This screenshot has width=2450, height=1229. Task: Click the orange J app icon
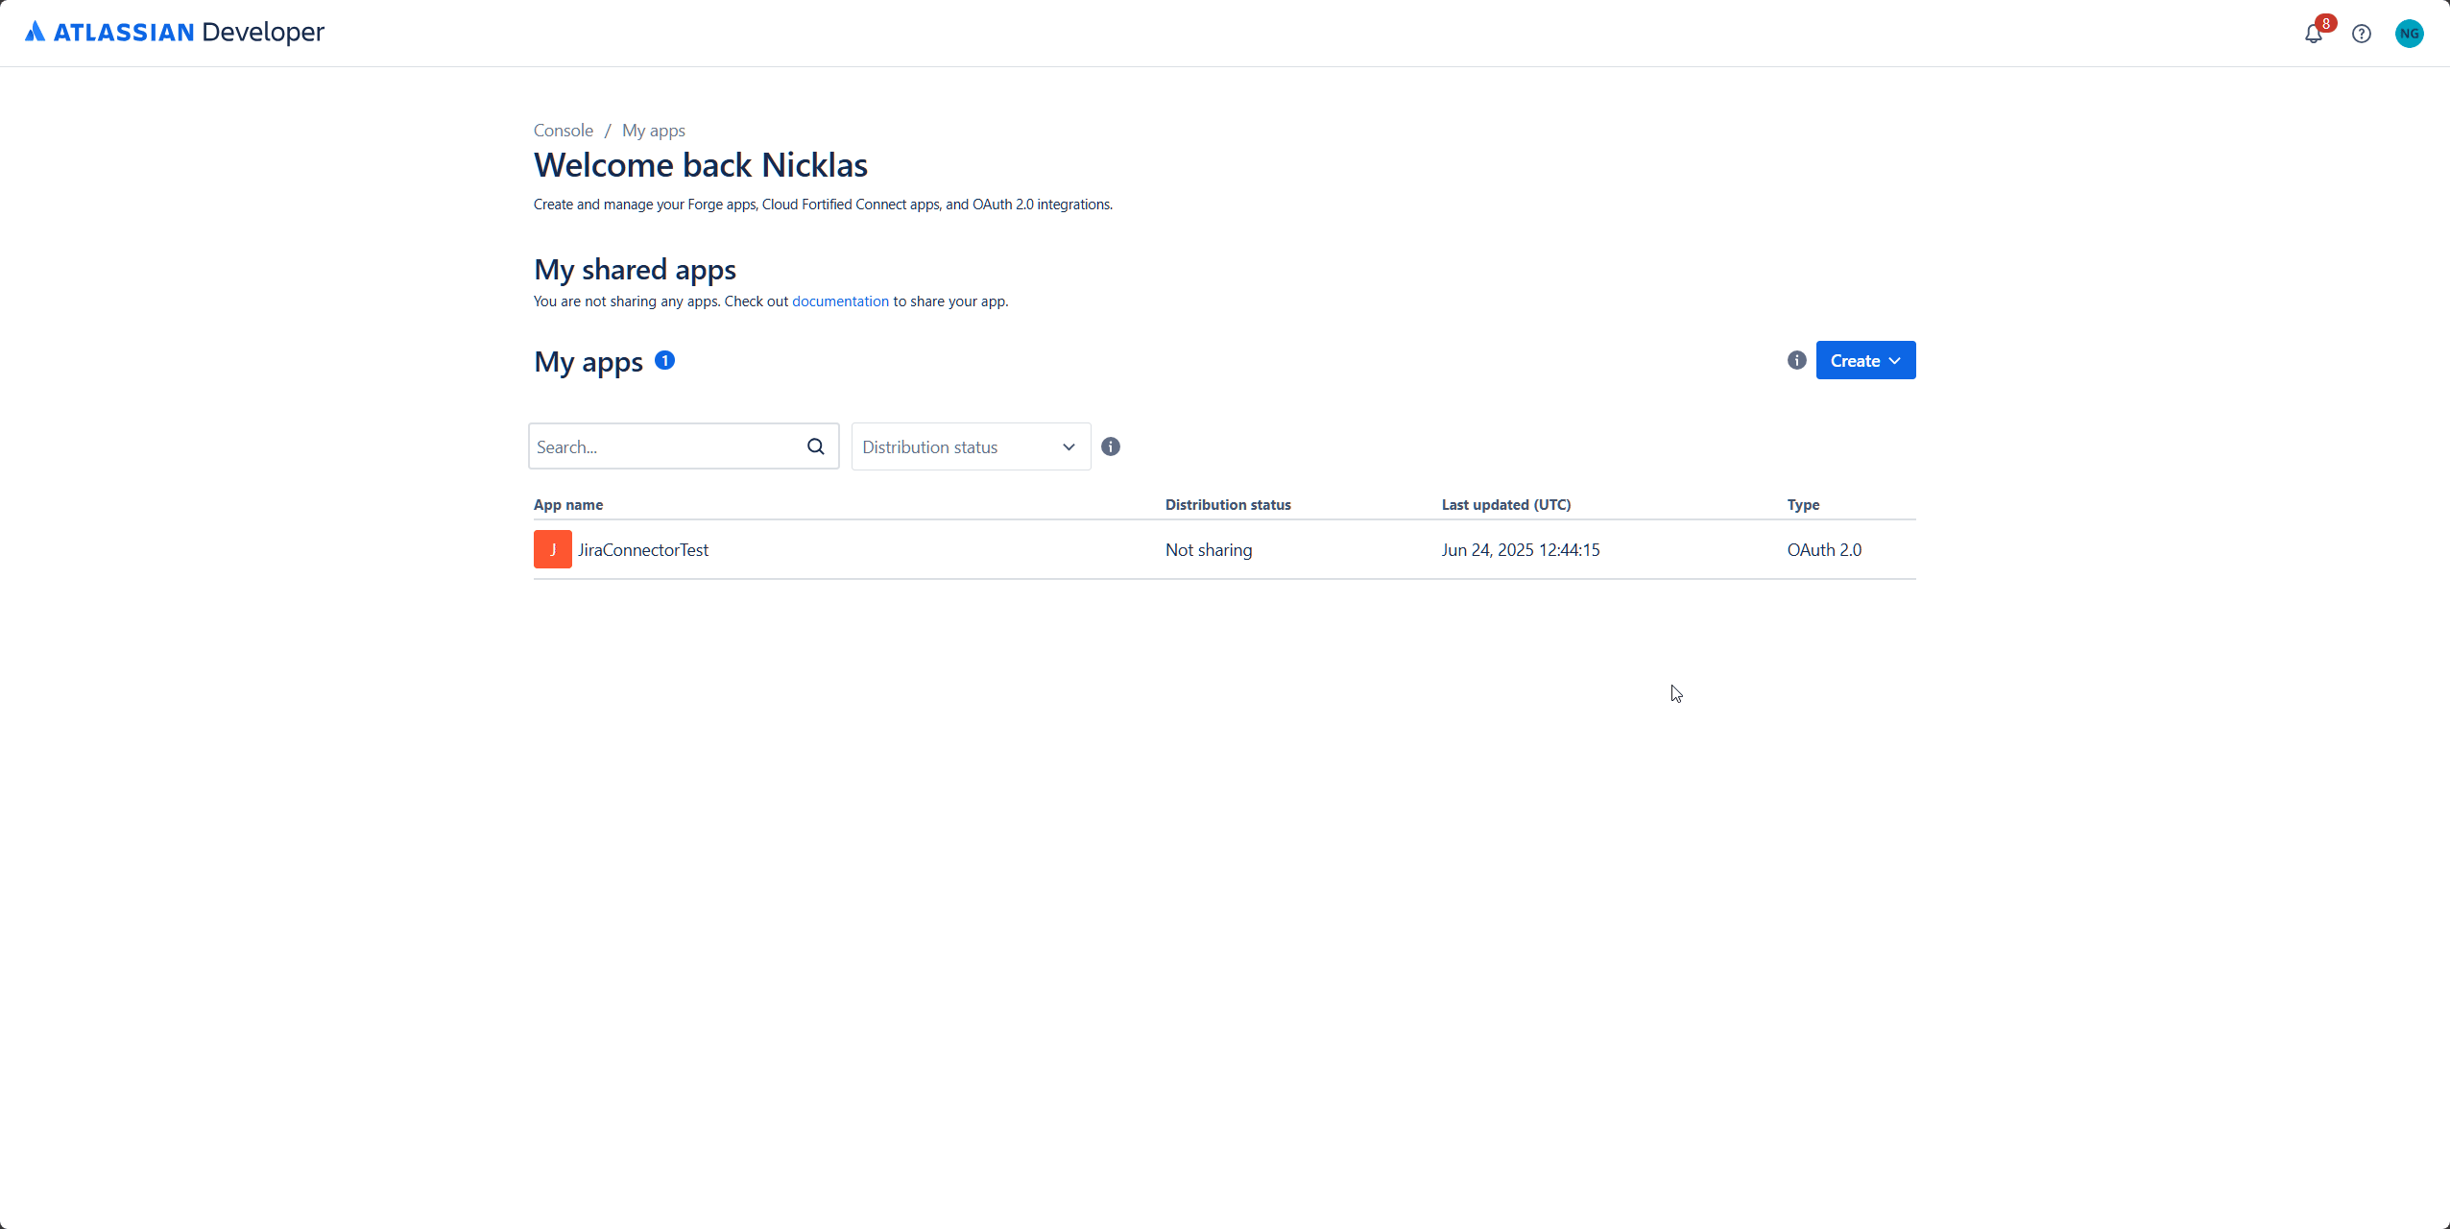(552, 549)
